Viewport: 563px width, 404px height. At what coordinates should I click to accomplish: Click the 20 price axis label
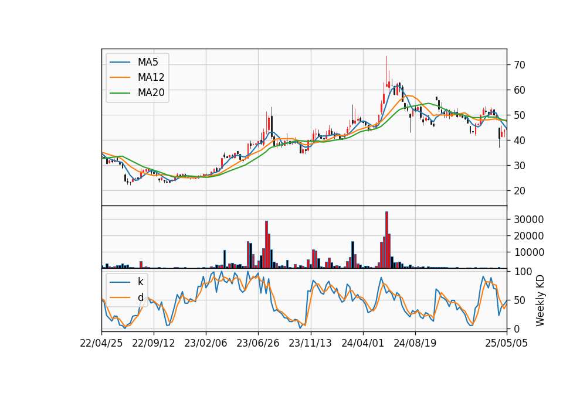pyautogui.click(x=520, y=191)
